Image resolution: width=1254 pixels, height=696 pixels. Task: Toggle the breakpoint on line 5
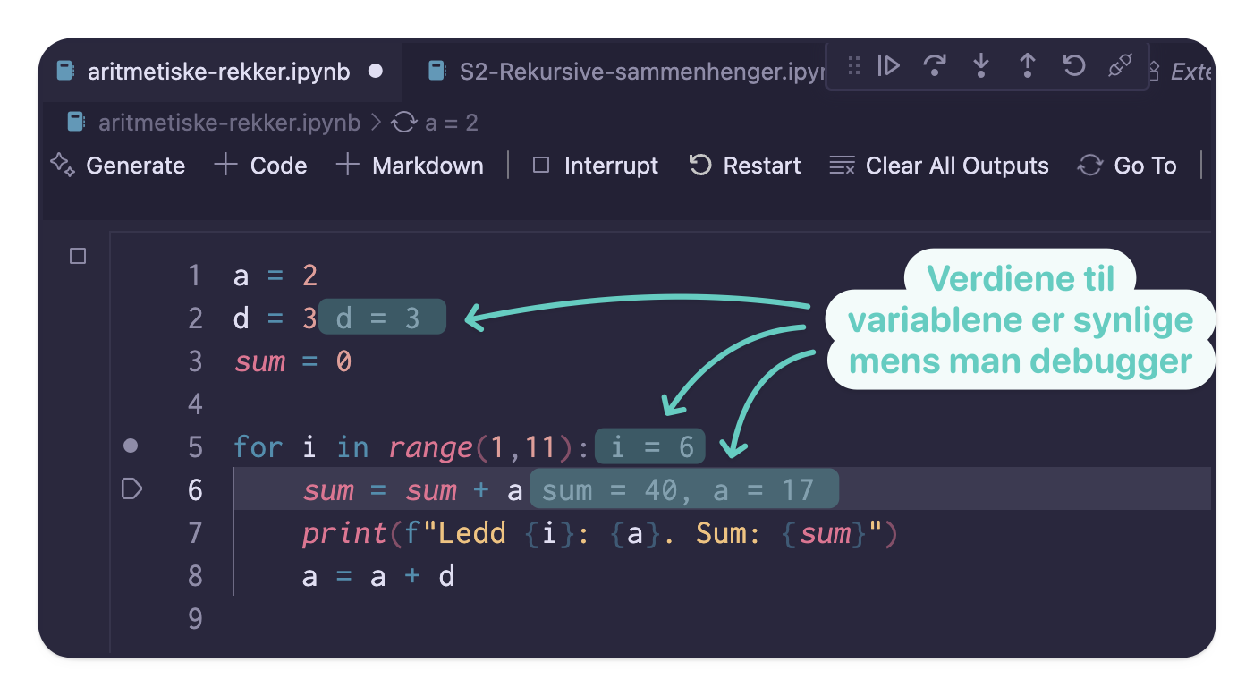click(131, 446)
